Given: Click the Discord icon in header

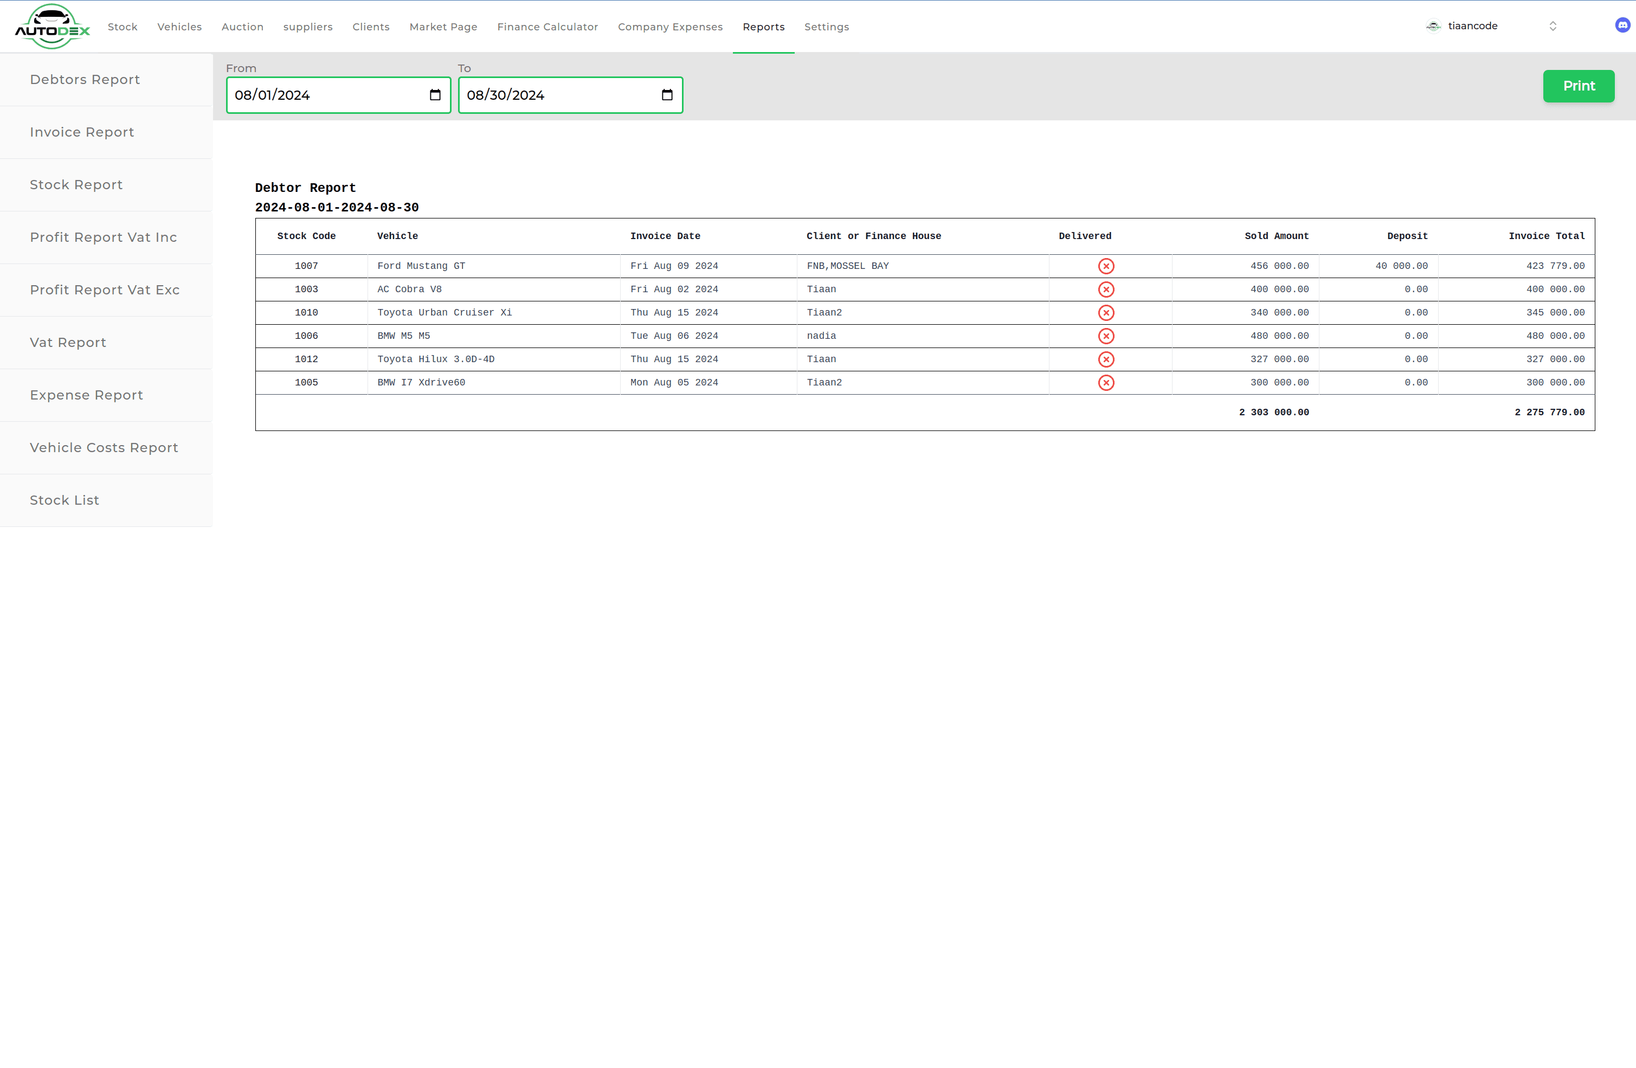Looking at the screenshot, I should pyautogui.click(x=1622, y=25).
